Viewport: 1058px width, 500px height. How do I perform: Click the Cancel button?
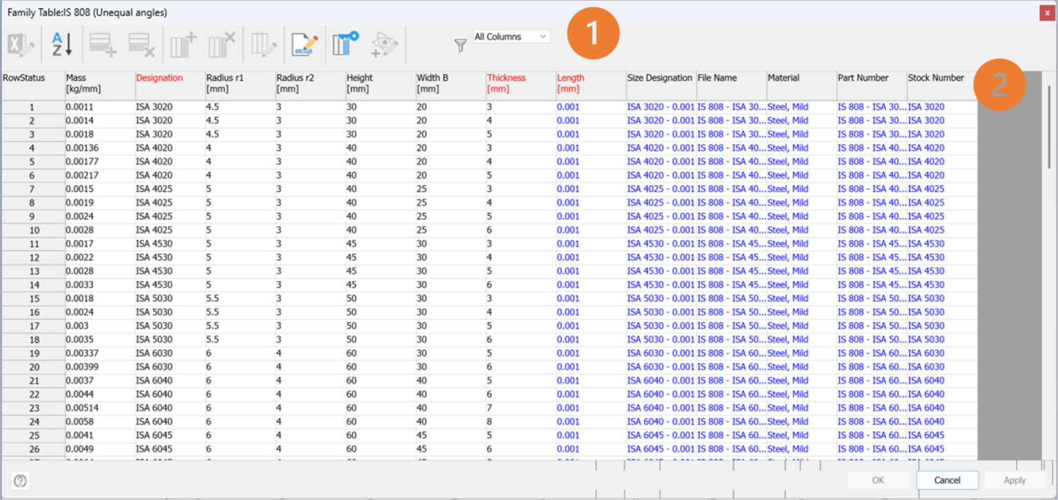point(947,480)
